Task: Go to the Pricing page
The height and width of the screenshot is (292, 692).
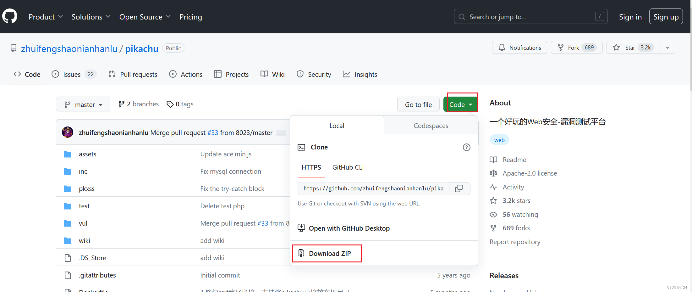Action: pyautogui.click(x=191, y=17)
